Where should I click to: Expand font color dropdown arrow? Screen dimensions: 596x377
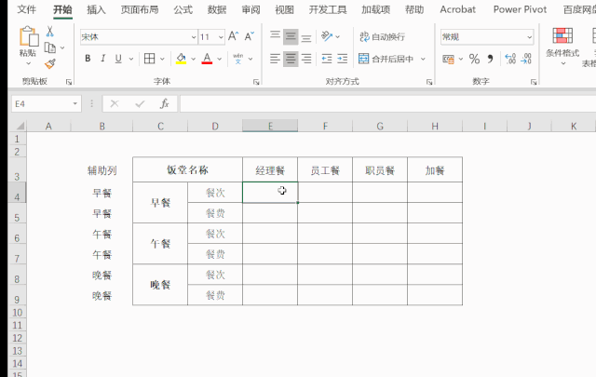[220, 59]
